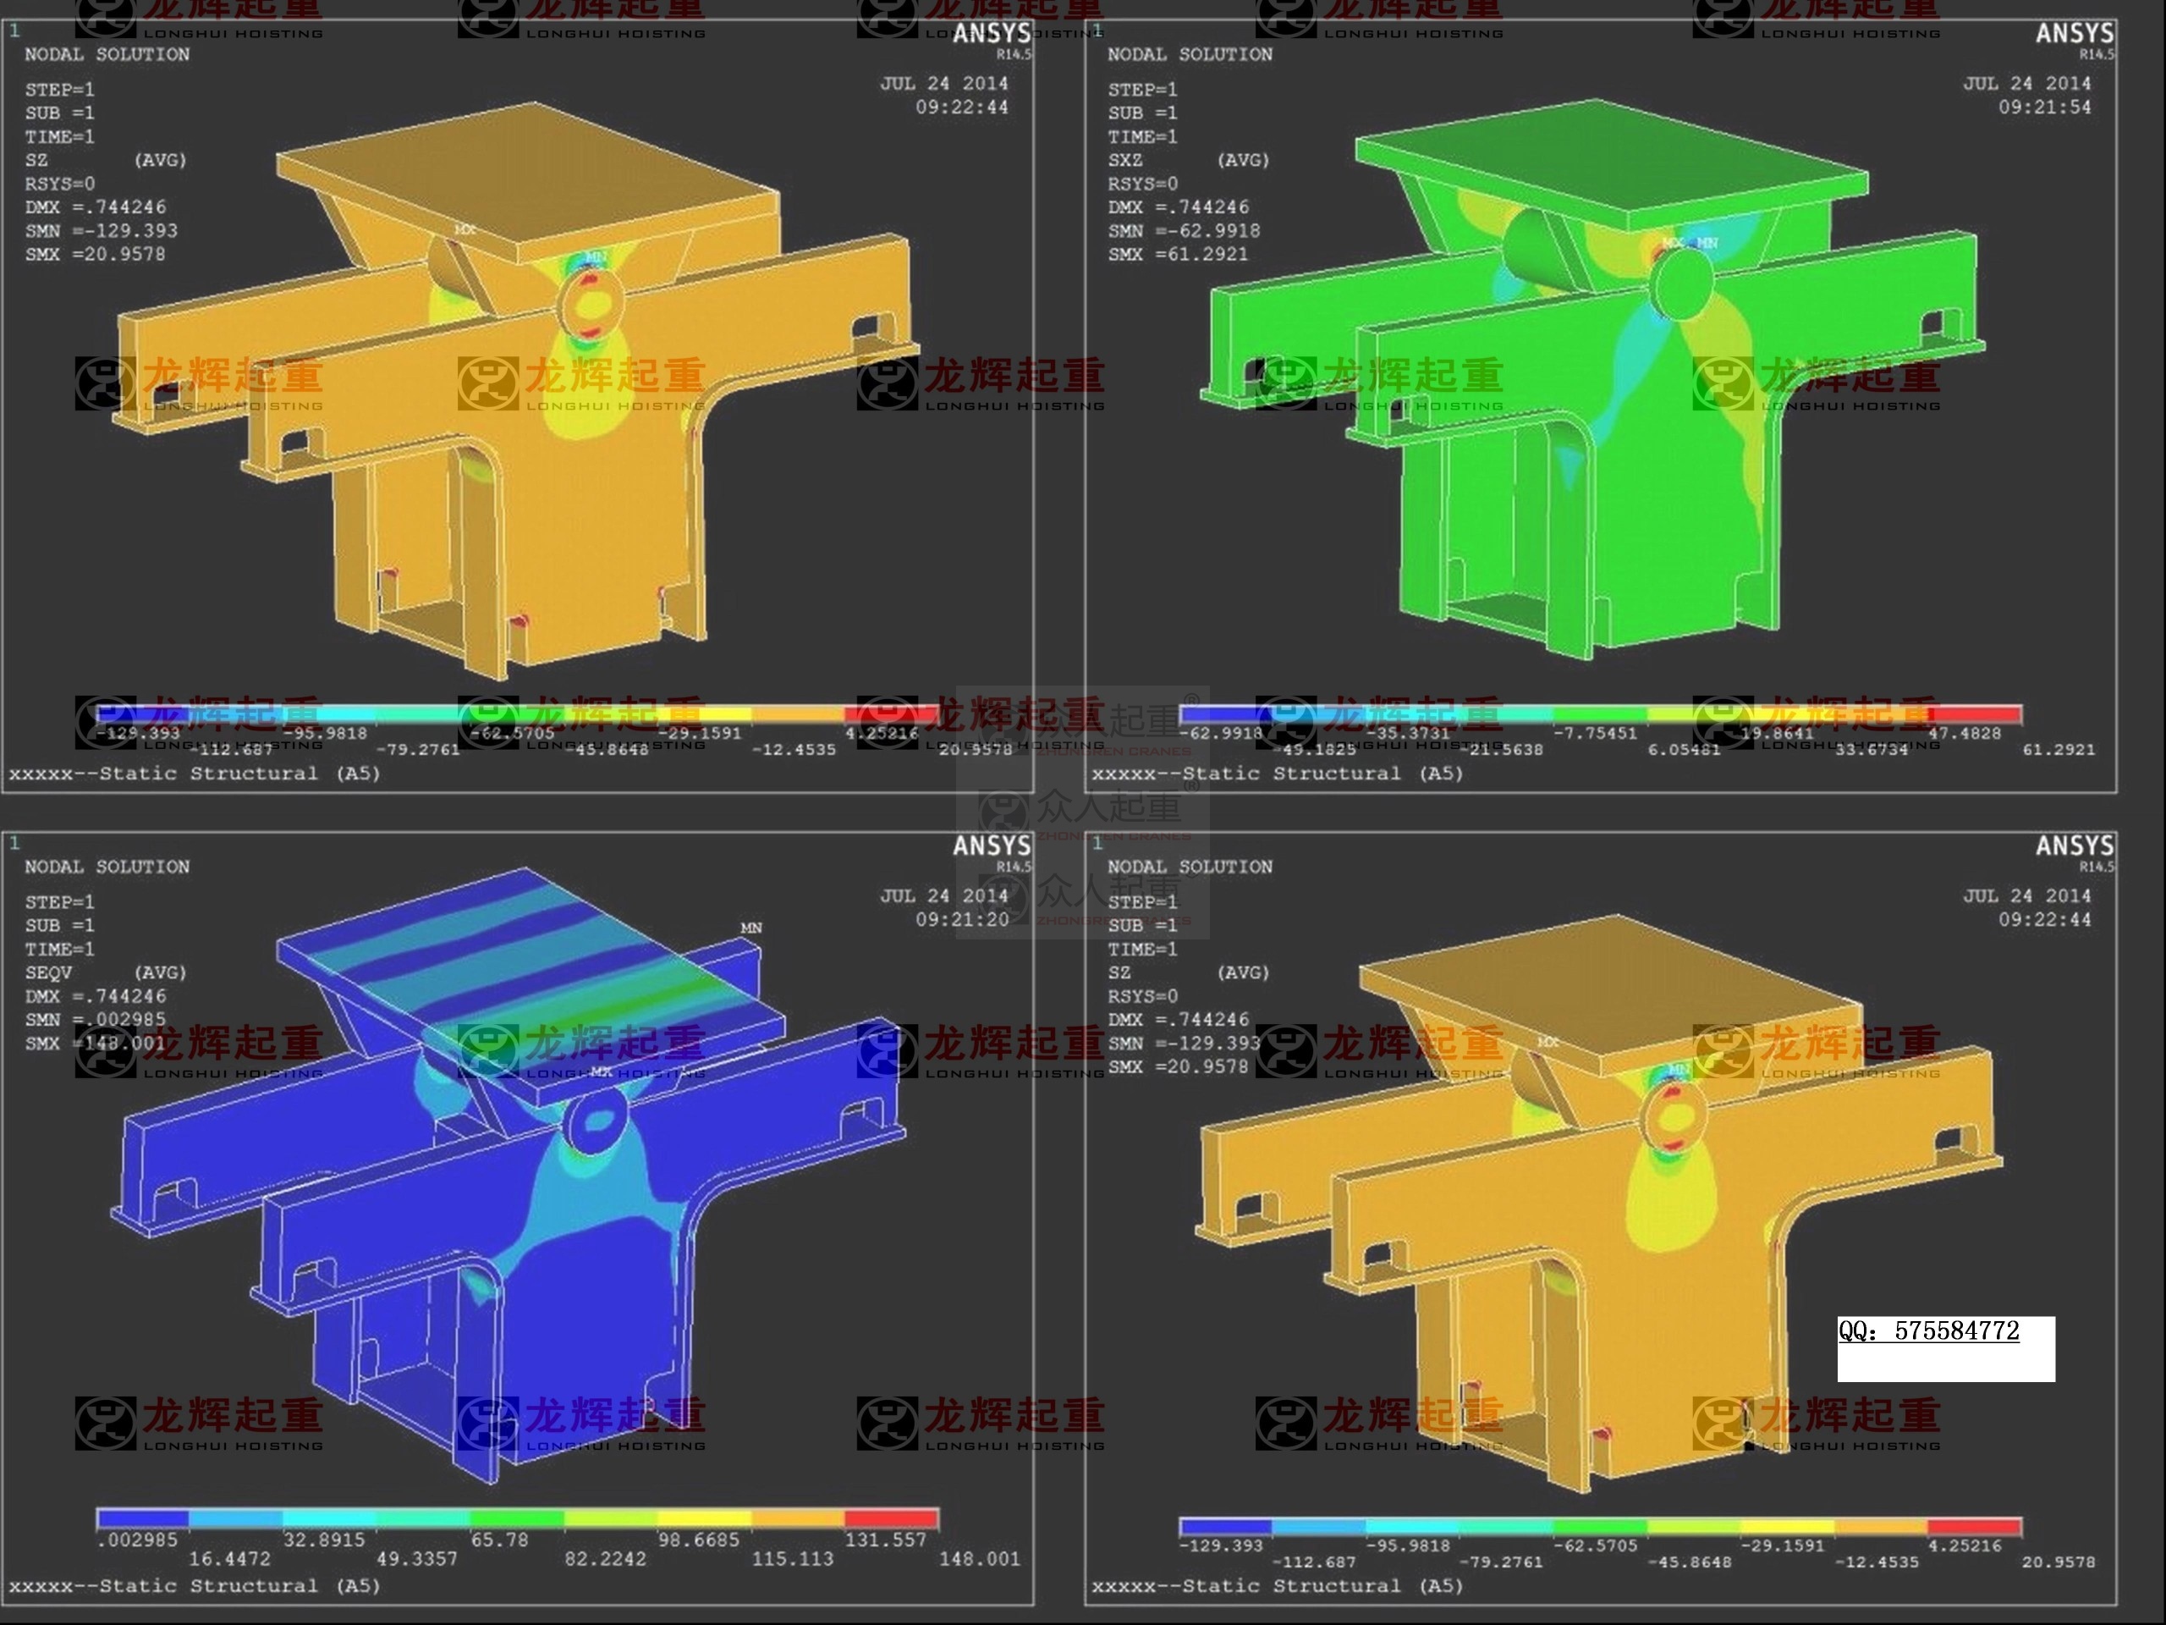Click the ANSYS logo in the SEQV plot
This screenshot has width=2166, height=1625.
click(992, 846)
